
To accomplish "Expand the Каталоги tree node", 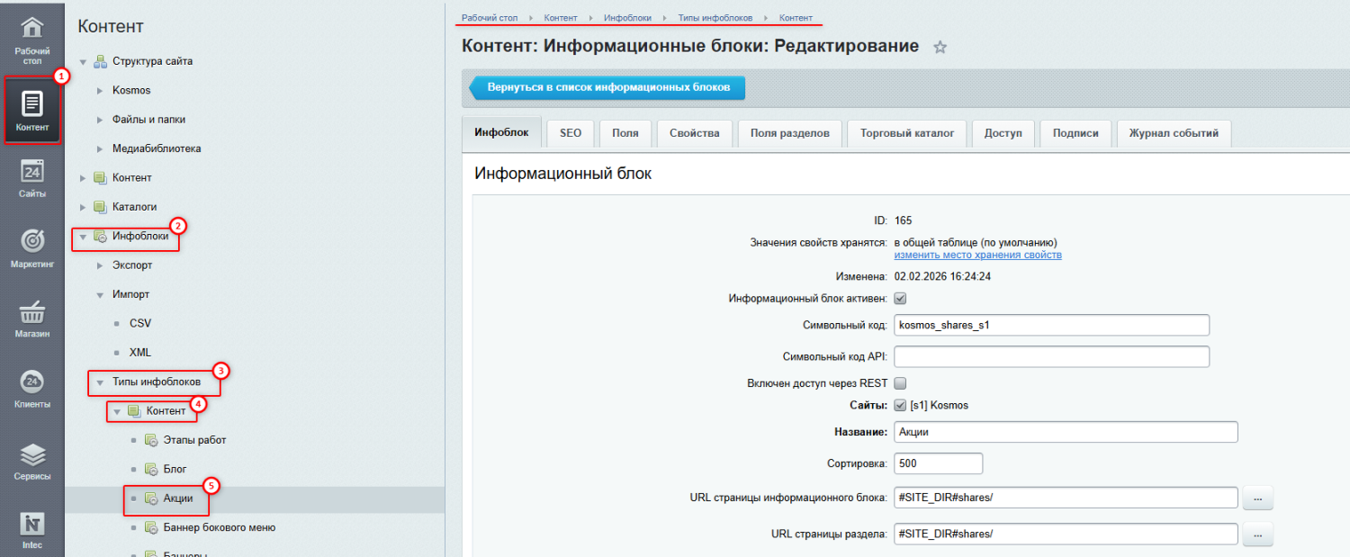I will coord(84,207).
